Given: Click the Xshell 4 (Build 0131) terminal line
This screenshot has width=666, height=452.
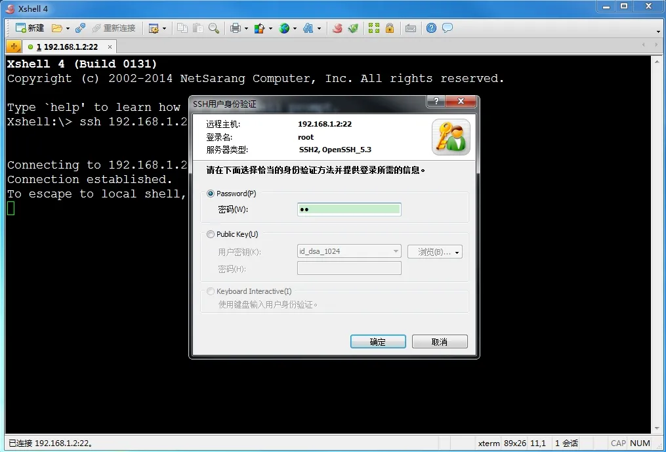Looking at the screenshot, I should (82, 64).
